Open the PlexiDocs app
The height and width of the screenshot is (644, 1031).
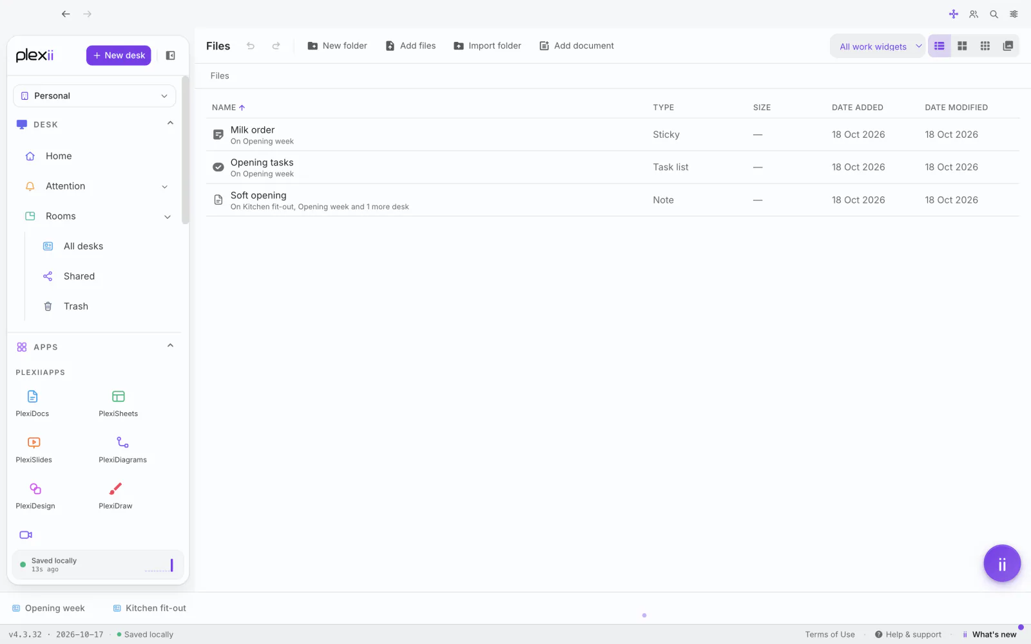click(x=32, y=403)
